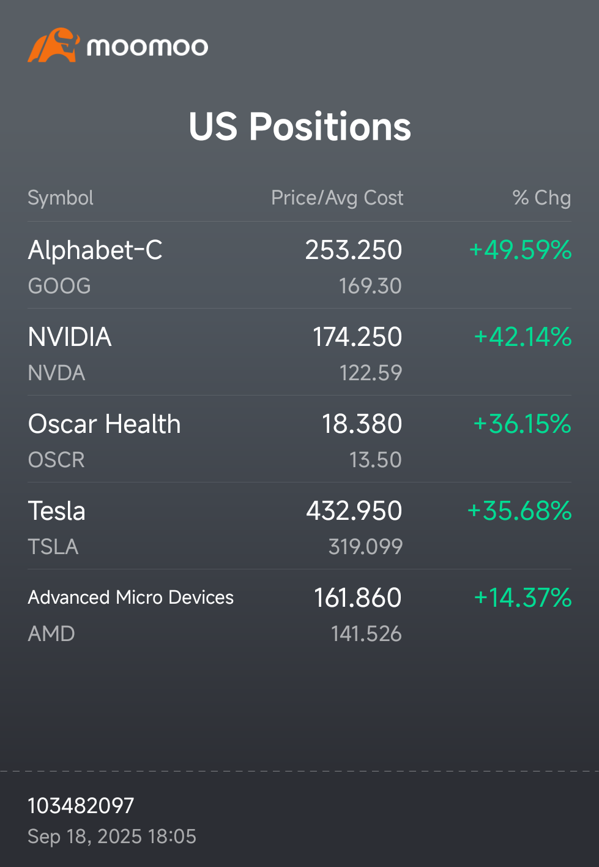Open Advanced Micro Devices position

click(130, 597)
